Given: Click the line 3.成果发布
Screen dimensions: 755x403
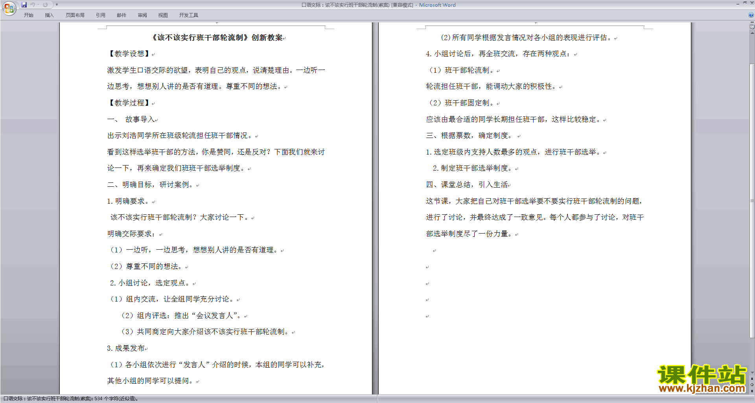Looking at the screenshot, I should coord(126,348).
